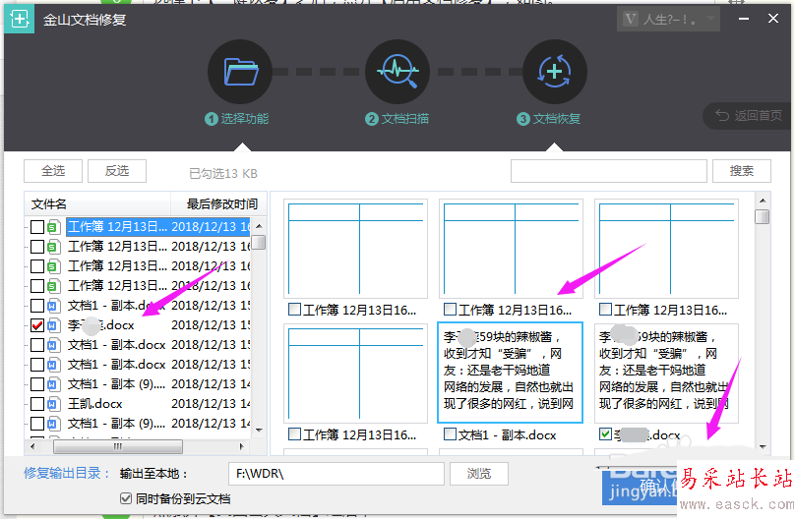795x519 pixels.
Task: Click the circular plus icon for 文档恢复
Action: (x=554, y=72)
